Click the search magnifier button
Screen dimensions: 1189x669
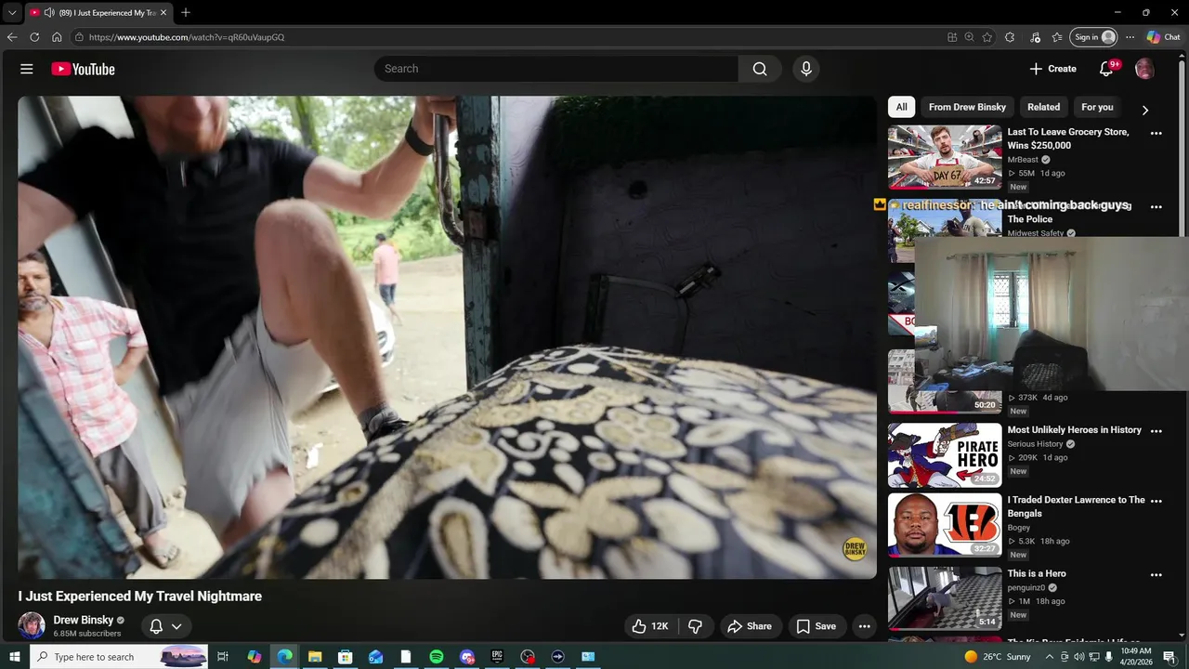(760, 69)
